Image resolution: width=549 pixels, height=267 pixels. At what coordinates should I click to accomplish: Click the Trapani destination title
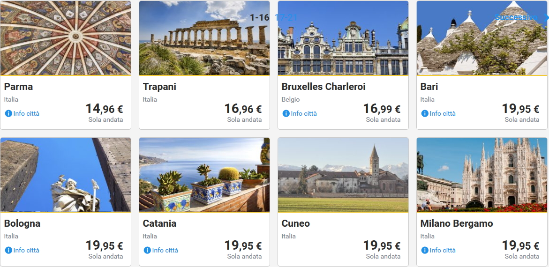click(x=159, y=87)
